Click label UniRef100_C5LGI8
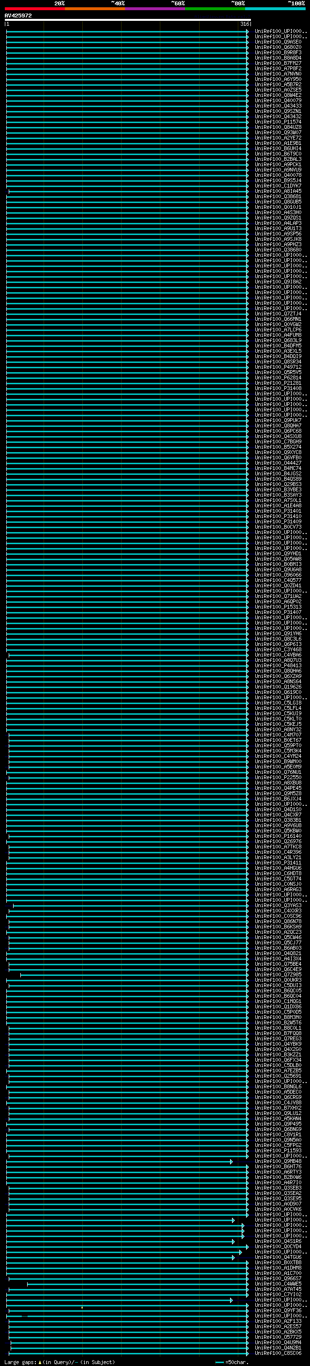 (278, 703)
